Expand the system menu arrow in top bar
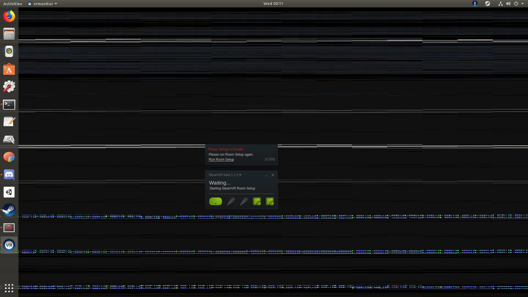Viewport: 528px width, 297px height. tap(522, 4)
